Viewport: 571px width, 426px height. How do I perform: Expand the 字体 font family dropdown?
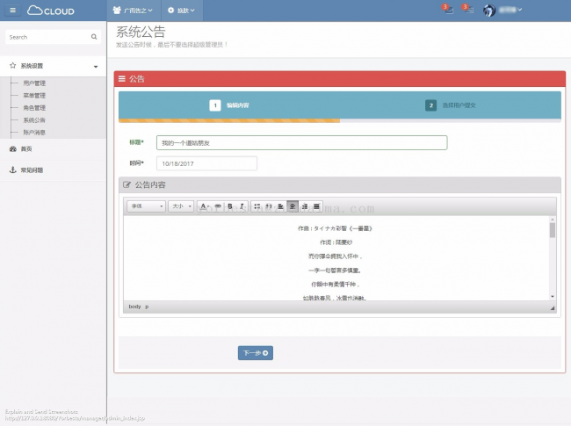point(146,206)
